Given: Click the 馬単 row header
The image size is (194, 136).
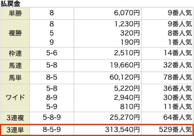Looking at the screenshot, I should tap(15, 78).
